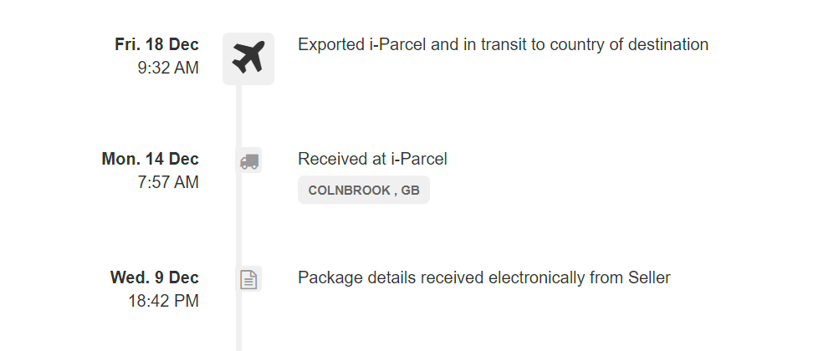Viewport: 839px width, 351px height.
Task: Select the COLNBROOK , GB location tag
Action: click(x=364, y=191)
